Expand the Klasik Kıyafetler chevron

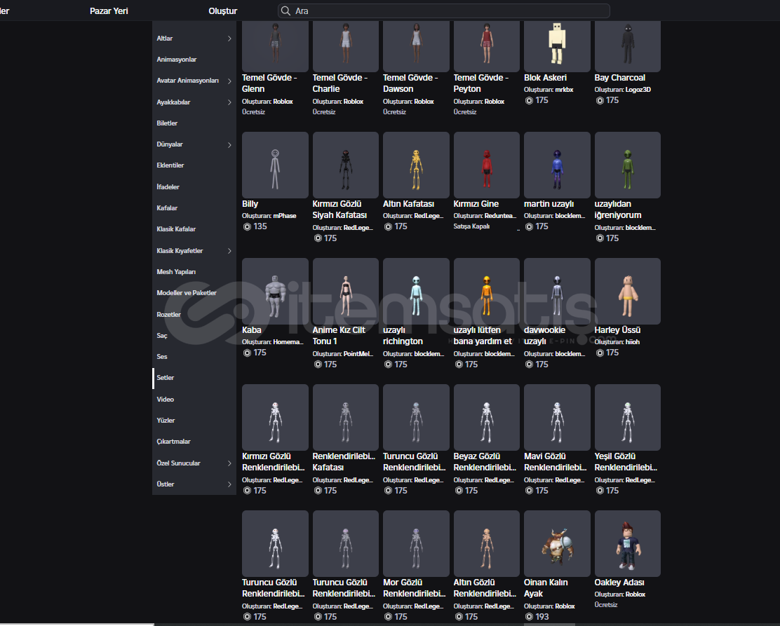click(229, 251)
